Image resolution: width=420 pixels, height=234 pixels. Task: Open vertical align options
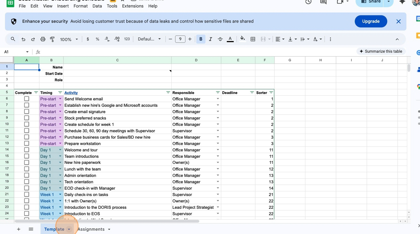click(x=292, y=39)
